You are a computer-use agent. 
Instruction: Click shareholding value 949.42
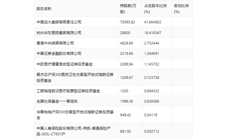126,115
